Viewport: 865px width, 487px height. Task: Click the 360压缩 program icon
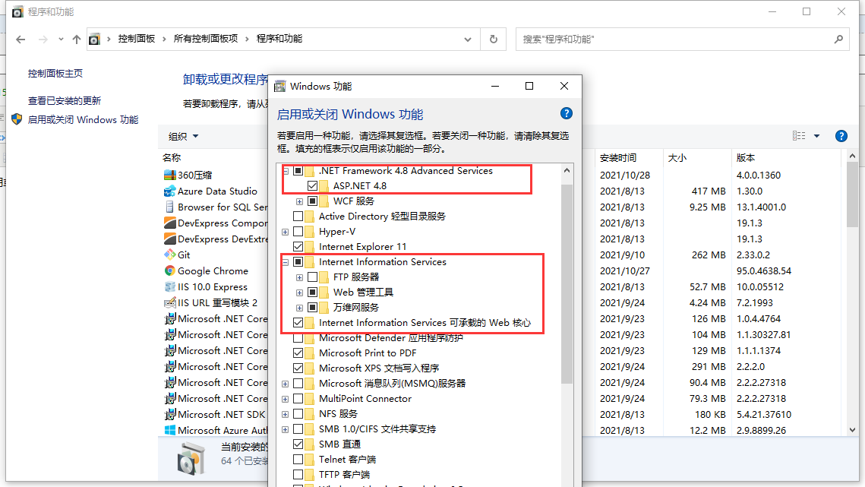(170, 175)
